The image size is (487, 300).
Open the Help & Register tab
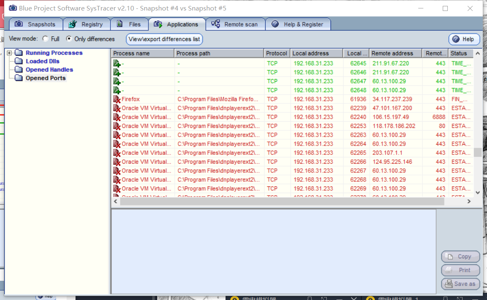[298, 24]
